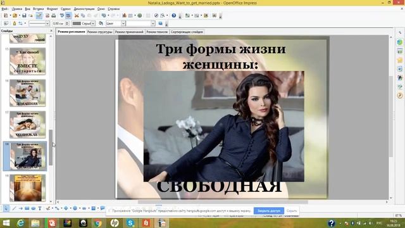The height and width of the screenshot is (228, 405).
Task: Open Help via blue question icon
Action: click(174, 15)
